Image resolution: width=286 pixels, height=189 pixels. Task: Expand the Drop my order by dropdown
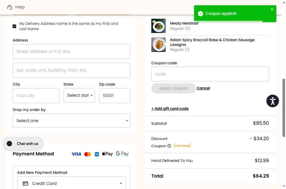click(x=71, y=121)
